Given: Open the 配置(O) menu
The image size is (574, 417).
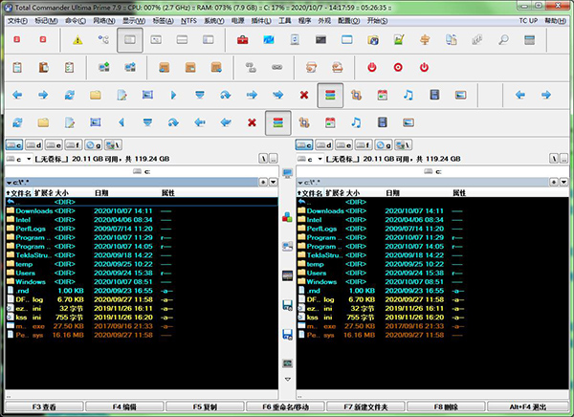Looking at the screenshot, I should (x=348, y=21).
